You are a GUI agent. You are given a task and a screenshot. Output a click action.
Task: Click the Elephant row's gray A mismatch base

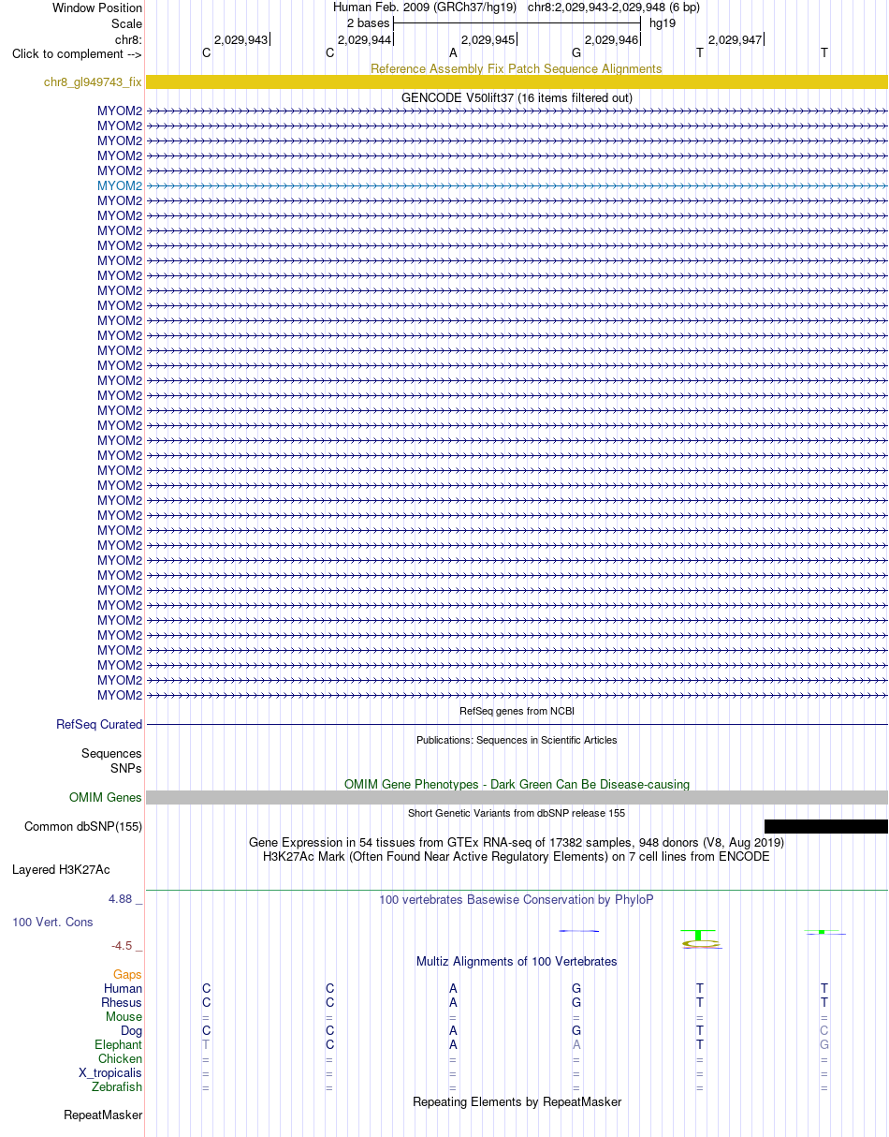tap(576, 1044)
